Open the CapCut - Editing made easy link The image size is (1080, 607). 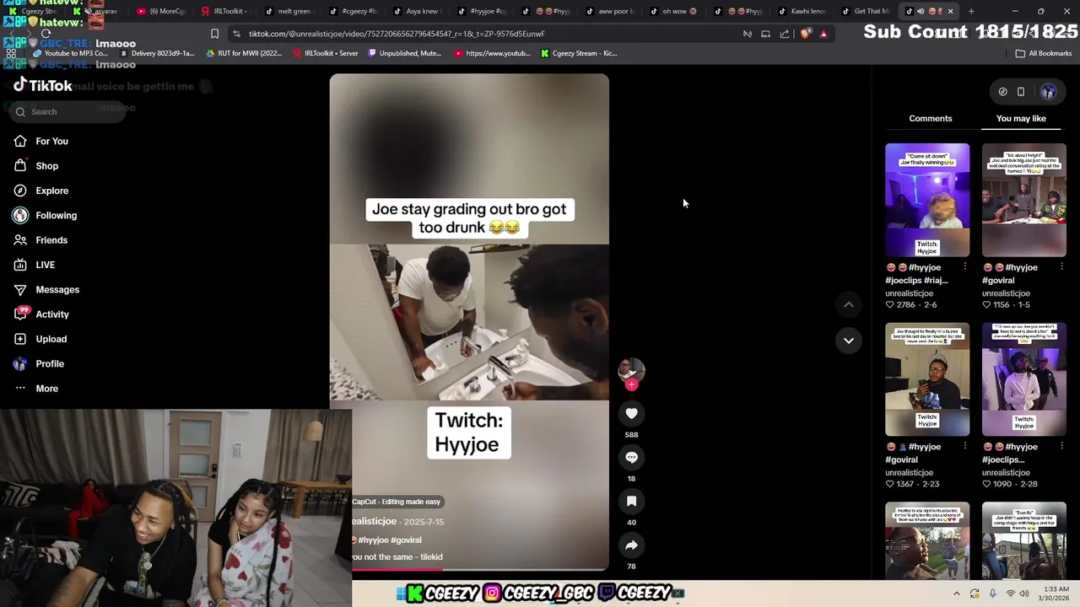tap(397, 502)
